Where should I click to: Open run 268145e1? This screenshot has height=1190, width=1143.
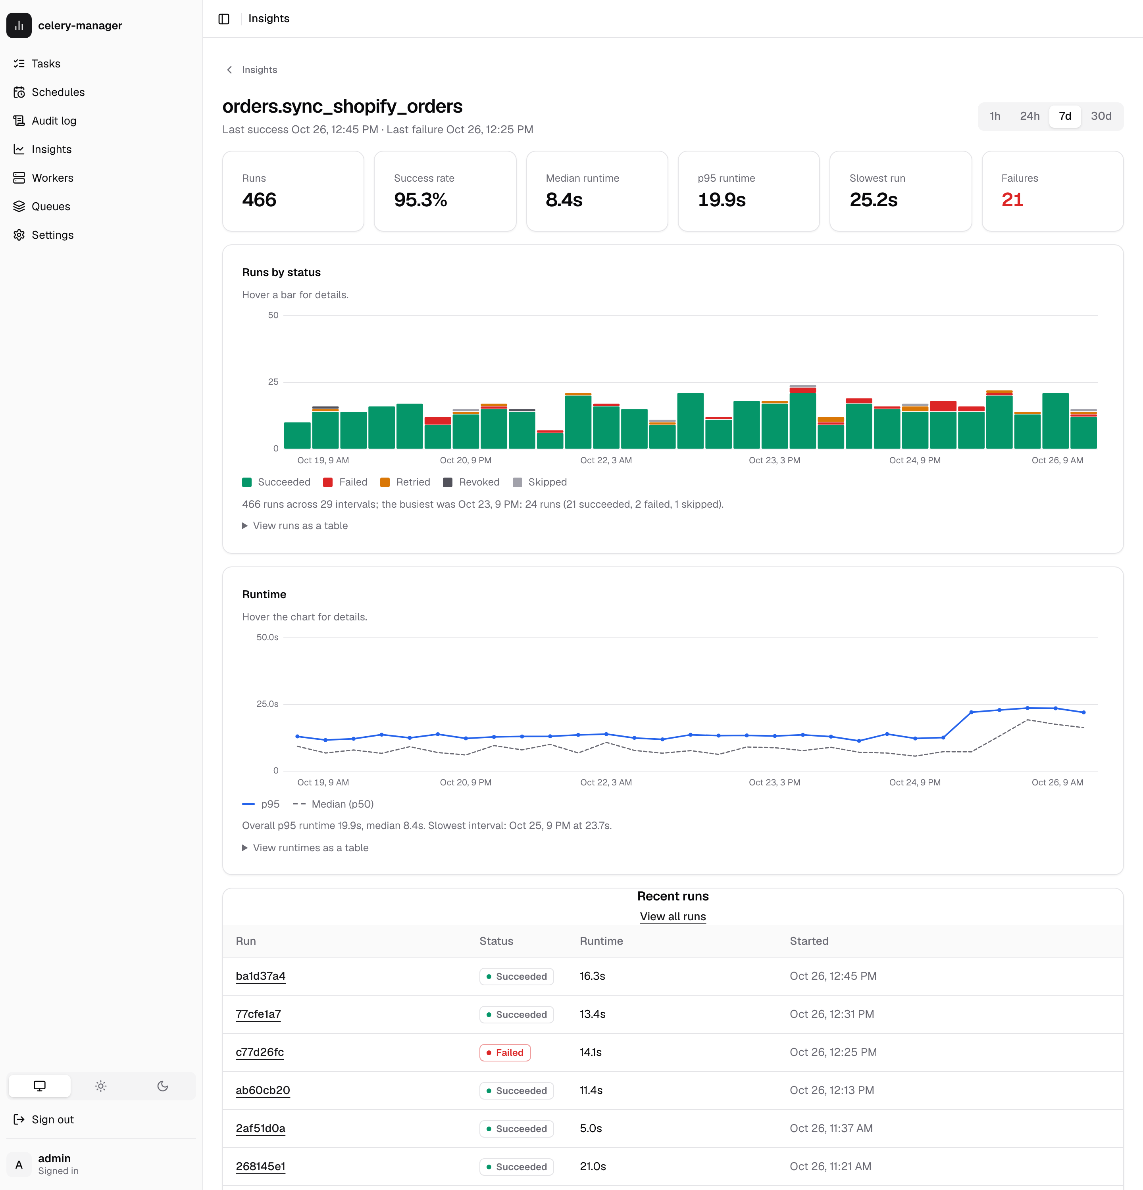pyautogui.click(x=260, y=1166)
